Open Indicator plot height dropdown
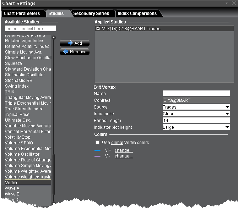 196,127
